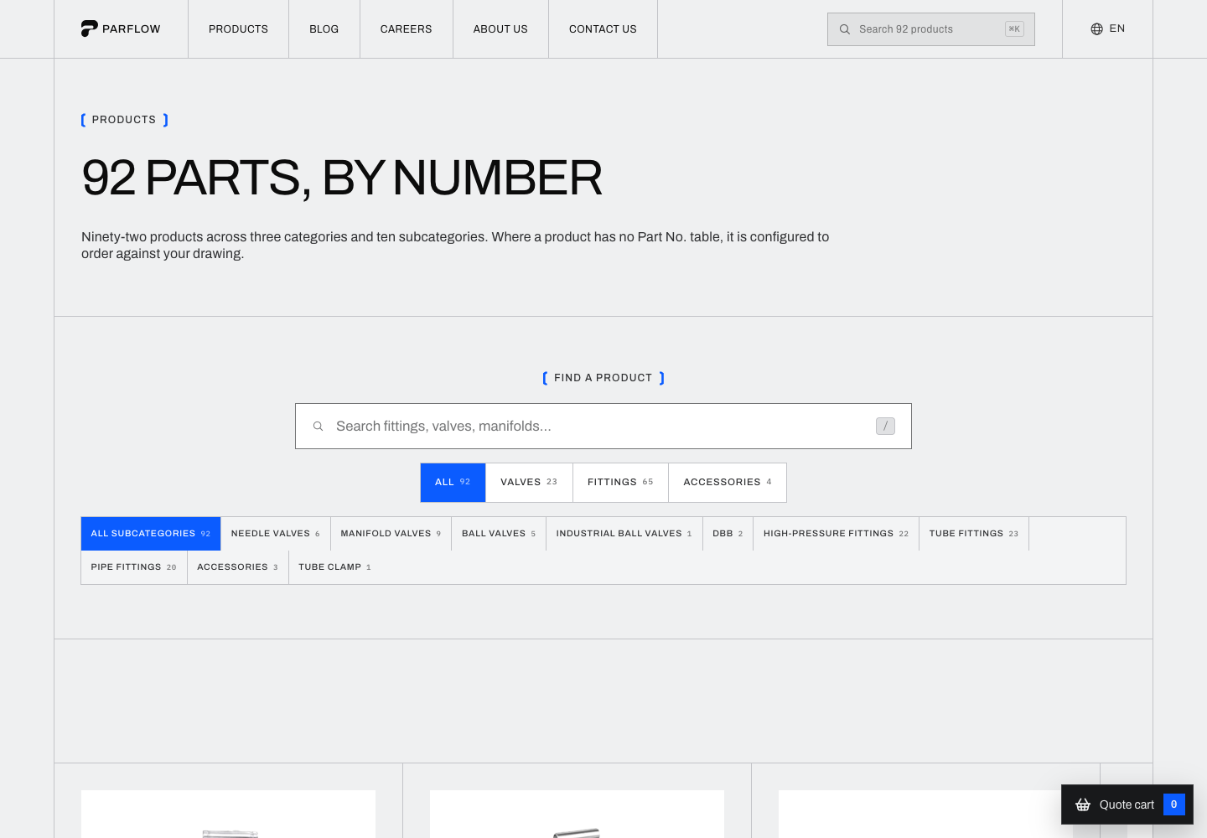Image resolution: width=1207 pixels, height=838 pixels.
Task: Click the blue cart count badge
Action: 1174,804
